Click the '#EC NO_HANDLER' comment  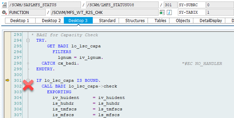coord(202,64)
